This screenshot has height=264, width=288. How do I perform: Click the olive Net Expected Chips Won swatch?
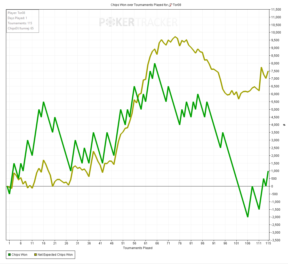pyautogui.click(x=35, y=255)
